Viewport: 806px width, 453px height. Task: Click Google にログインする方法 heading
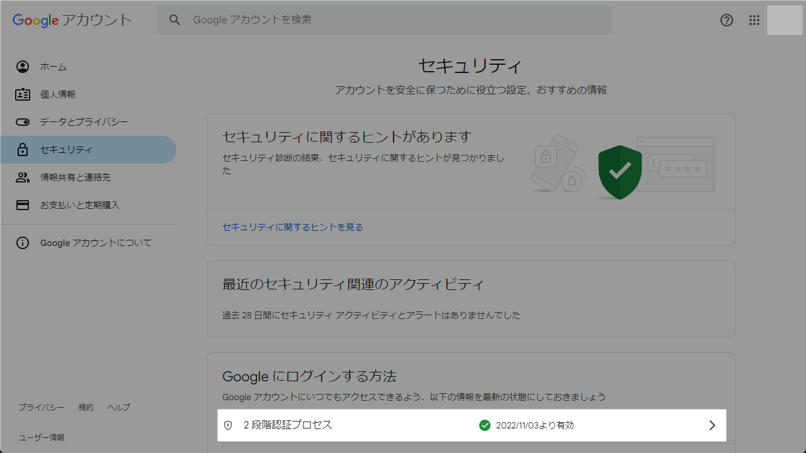point(309,376)
